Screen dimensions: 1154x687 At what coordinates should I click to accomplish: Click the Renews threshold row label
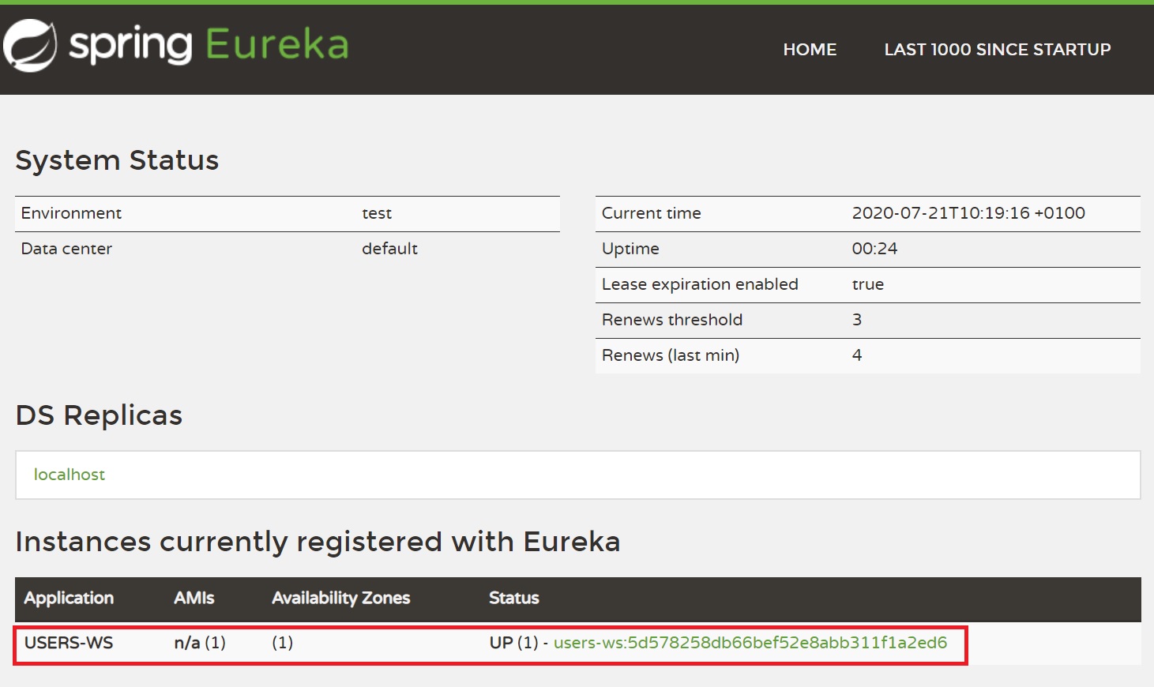pos(671,320)
